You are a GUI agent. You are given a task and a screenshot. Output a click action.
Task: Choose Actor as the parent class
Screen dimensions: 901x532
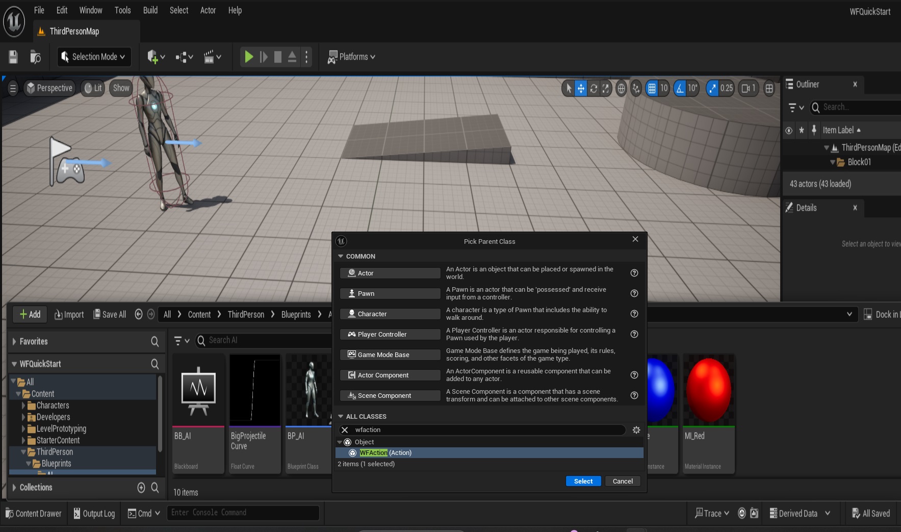(390, 273)
